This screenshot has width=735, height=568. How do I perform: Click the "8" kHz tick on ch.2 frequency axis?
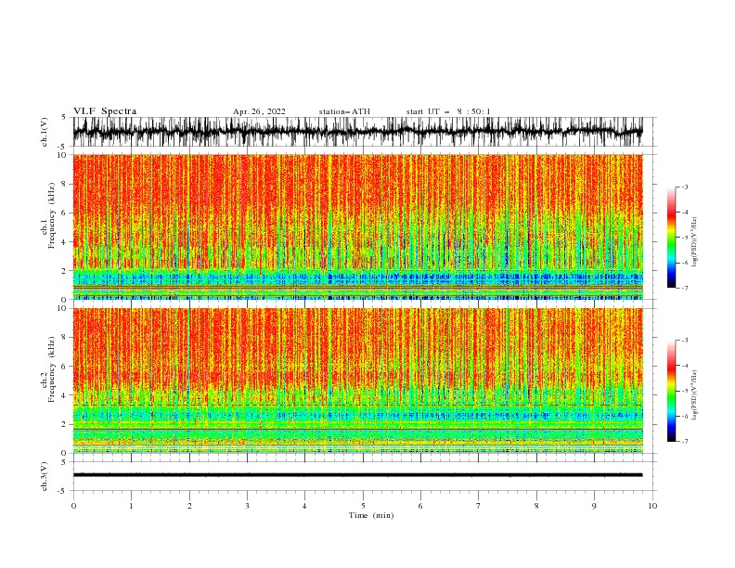pos(64,338)
